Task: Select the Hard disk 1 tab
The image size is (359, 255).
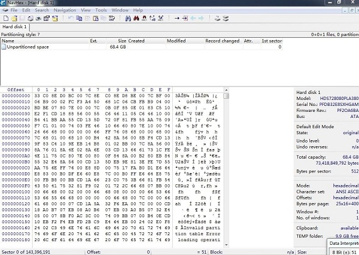Action: pyautogui.click(x=14, y=27)
